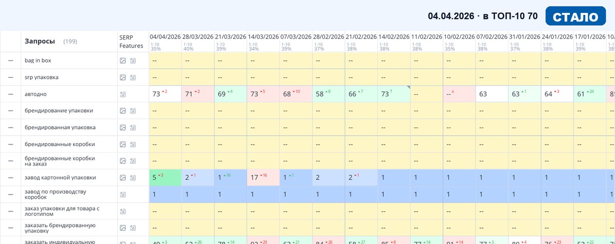The width and height of the screenshot is (615, 244).
Task: Select the 28/03/2026 date column header
Action: (198, 37)
